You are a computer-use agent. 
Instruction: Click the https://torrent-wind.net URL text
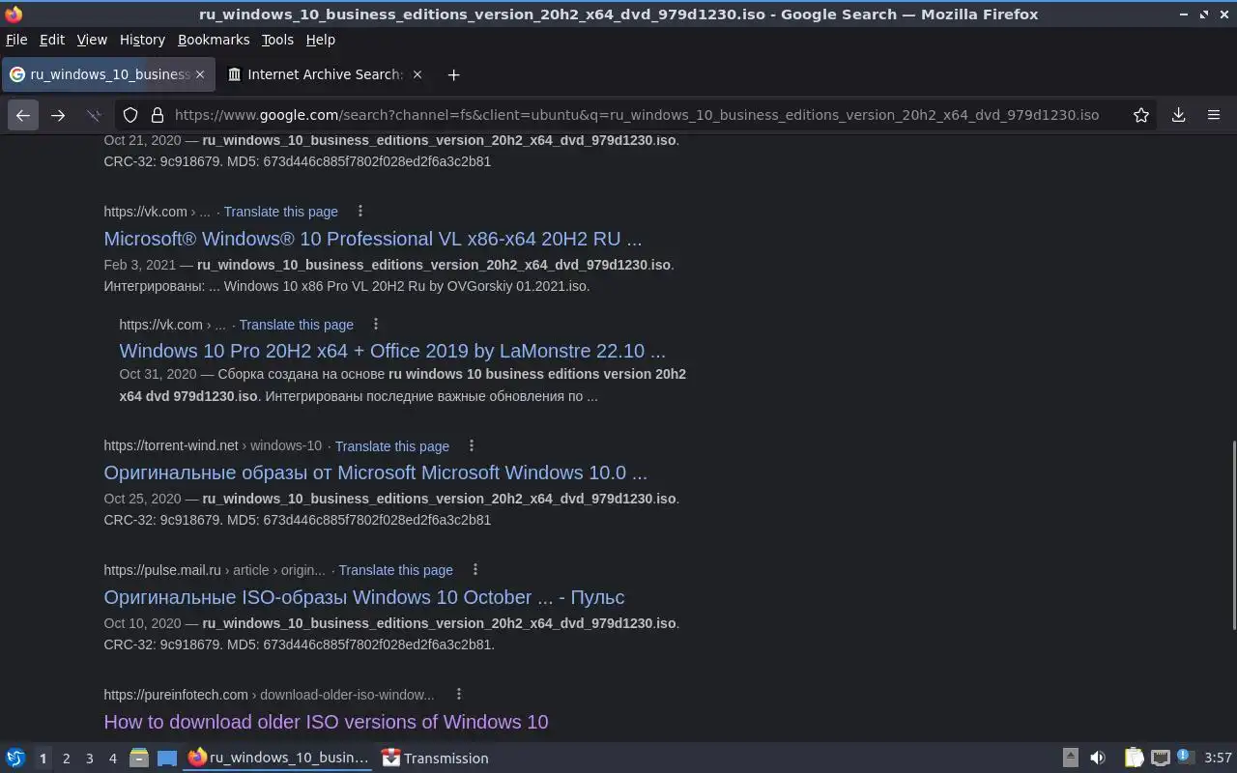click(x=171, y=445)
